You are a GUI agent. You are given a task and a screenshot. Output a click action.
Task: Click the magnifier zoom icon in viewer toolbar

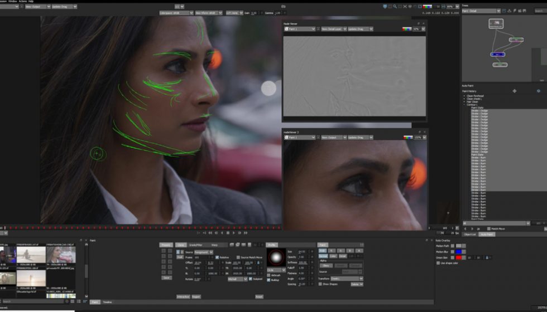(395, 7)
